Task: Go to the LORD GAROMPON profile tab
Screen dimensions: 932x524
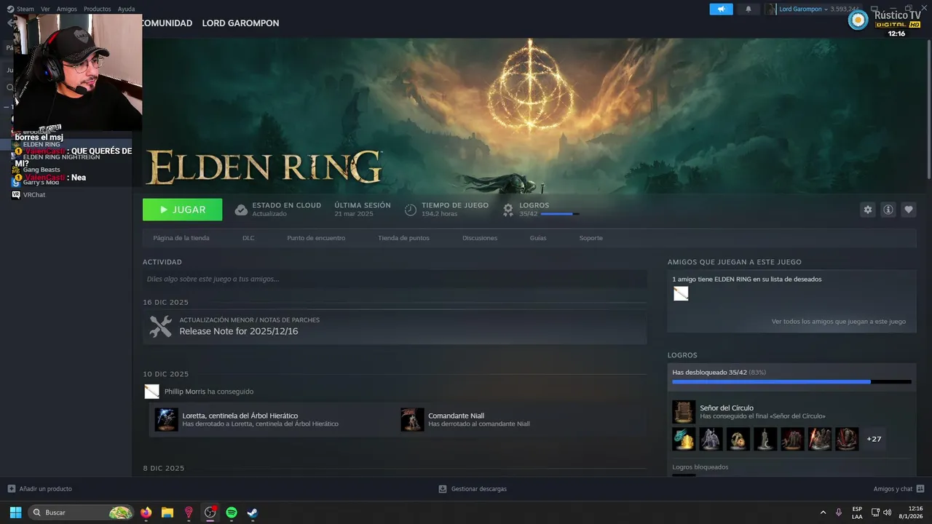Action: pos(240,23)
